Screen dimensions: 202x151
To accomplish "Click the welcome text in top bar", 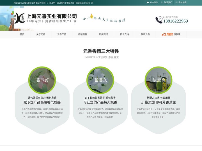I will click(x=54, y=3).
